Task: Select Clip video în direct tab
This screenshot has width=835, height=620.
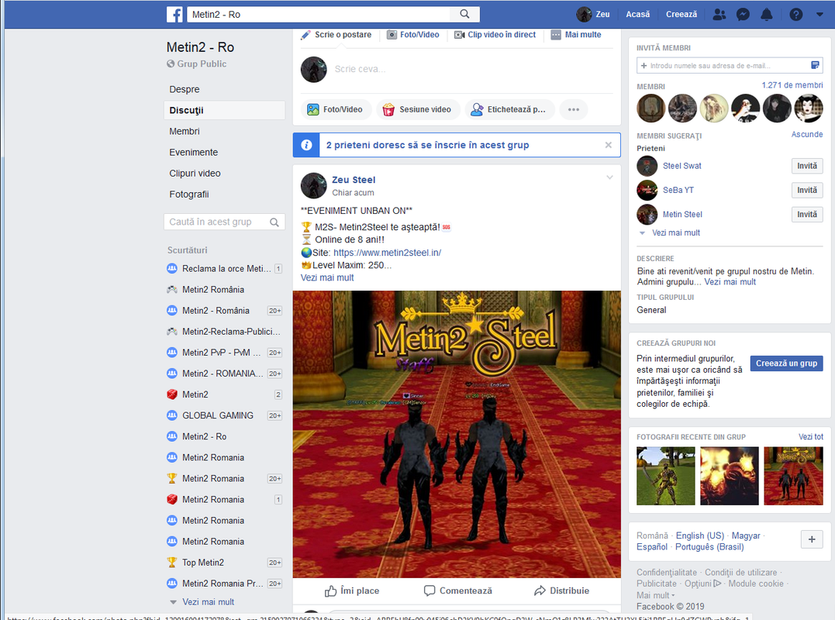Action: pos(495,35)
